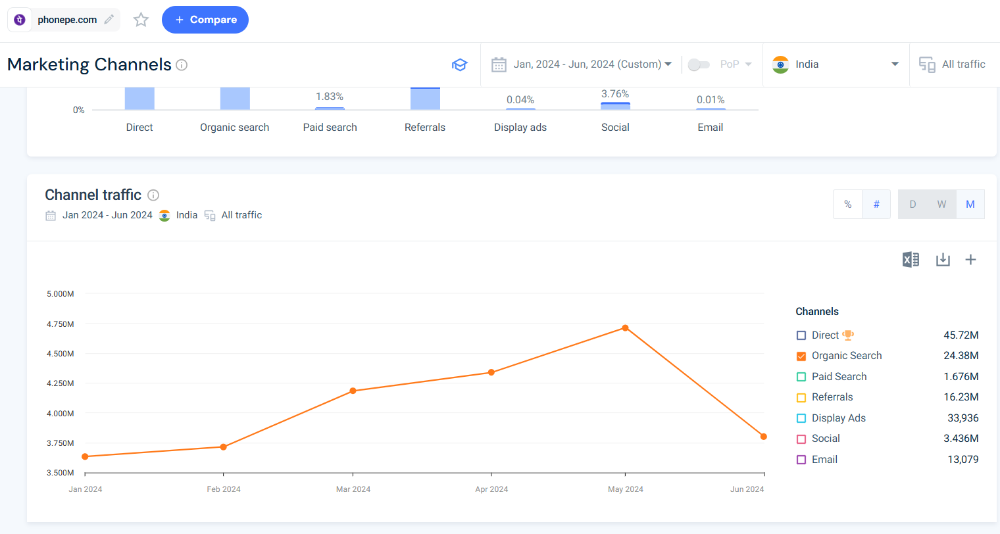Click the Social 3.76% bar
1000x534 pixels.
click(615, 106)
